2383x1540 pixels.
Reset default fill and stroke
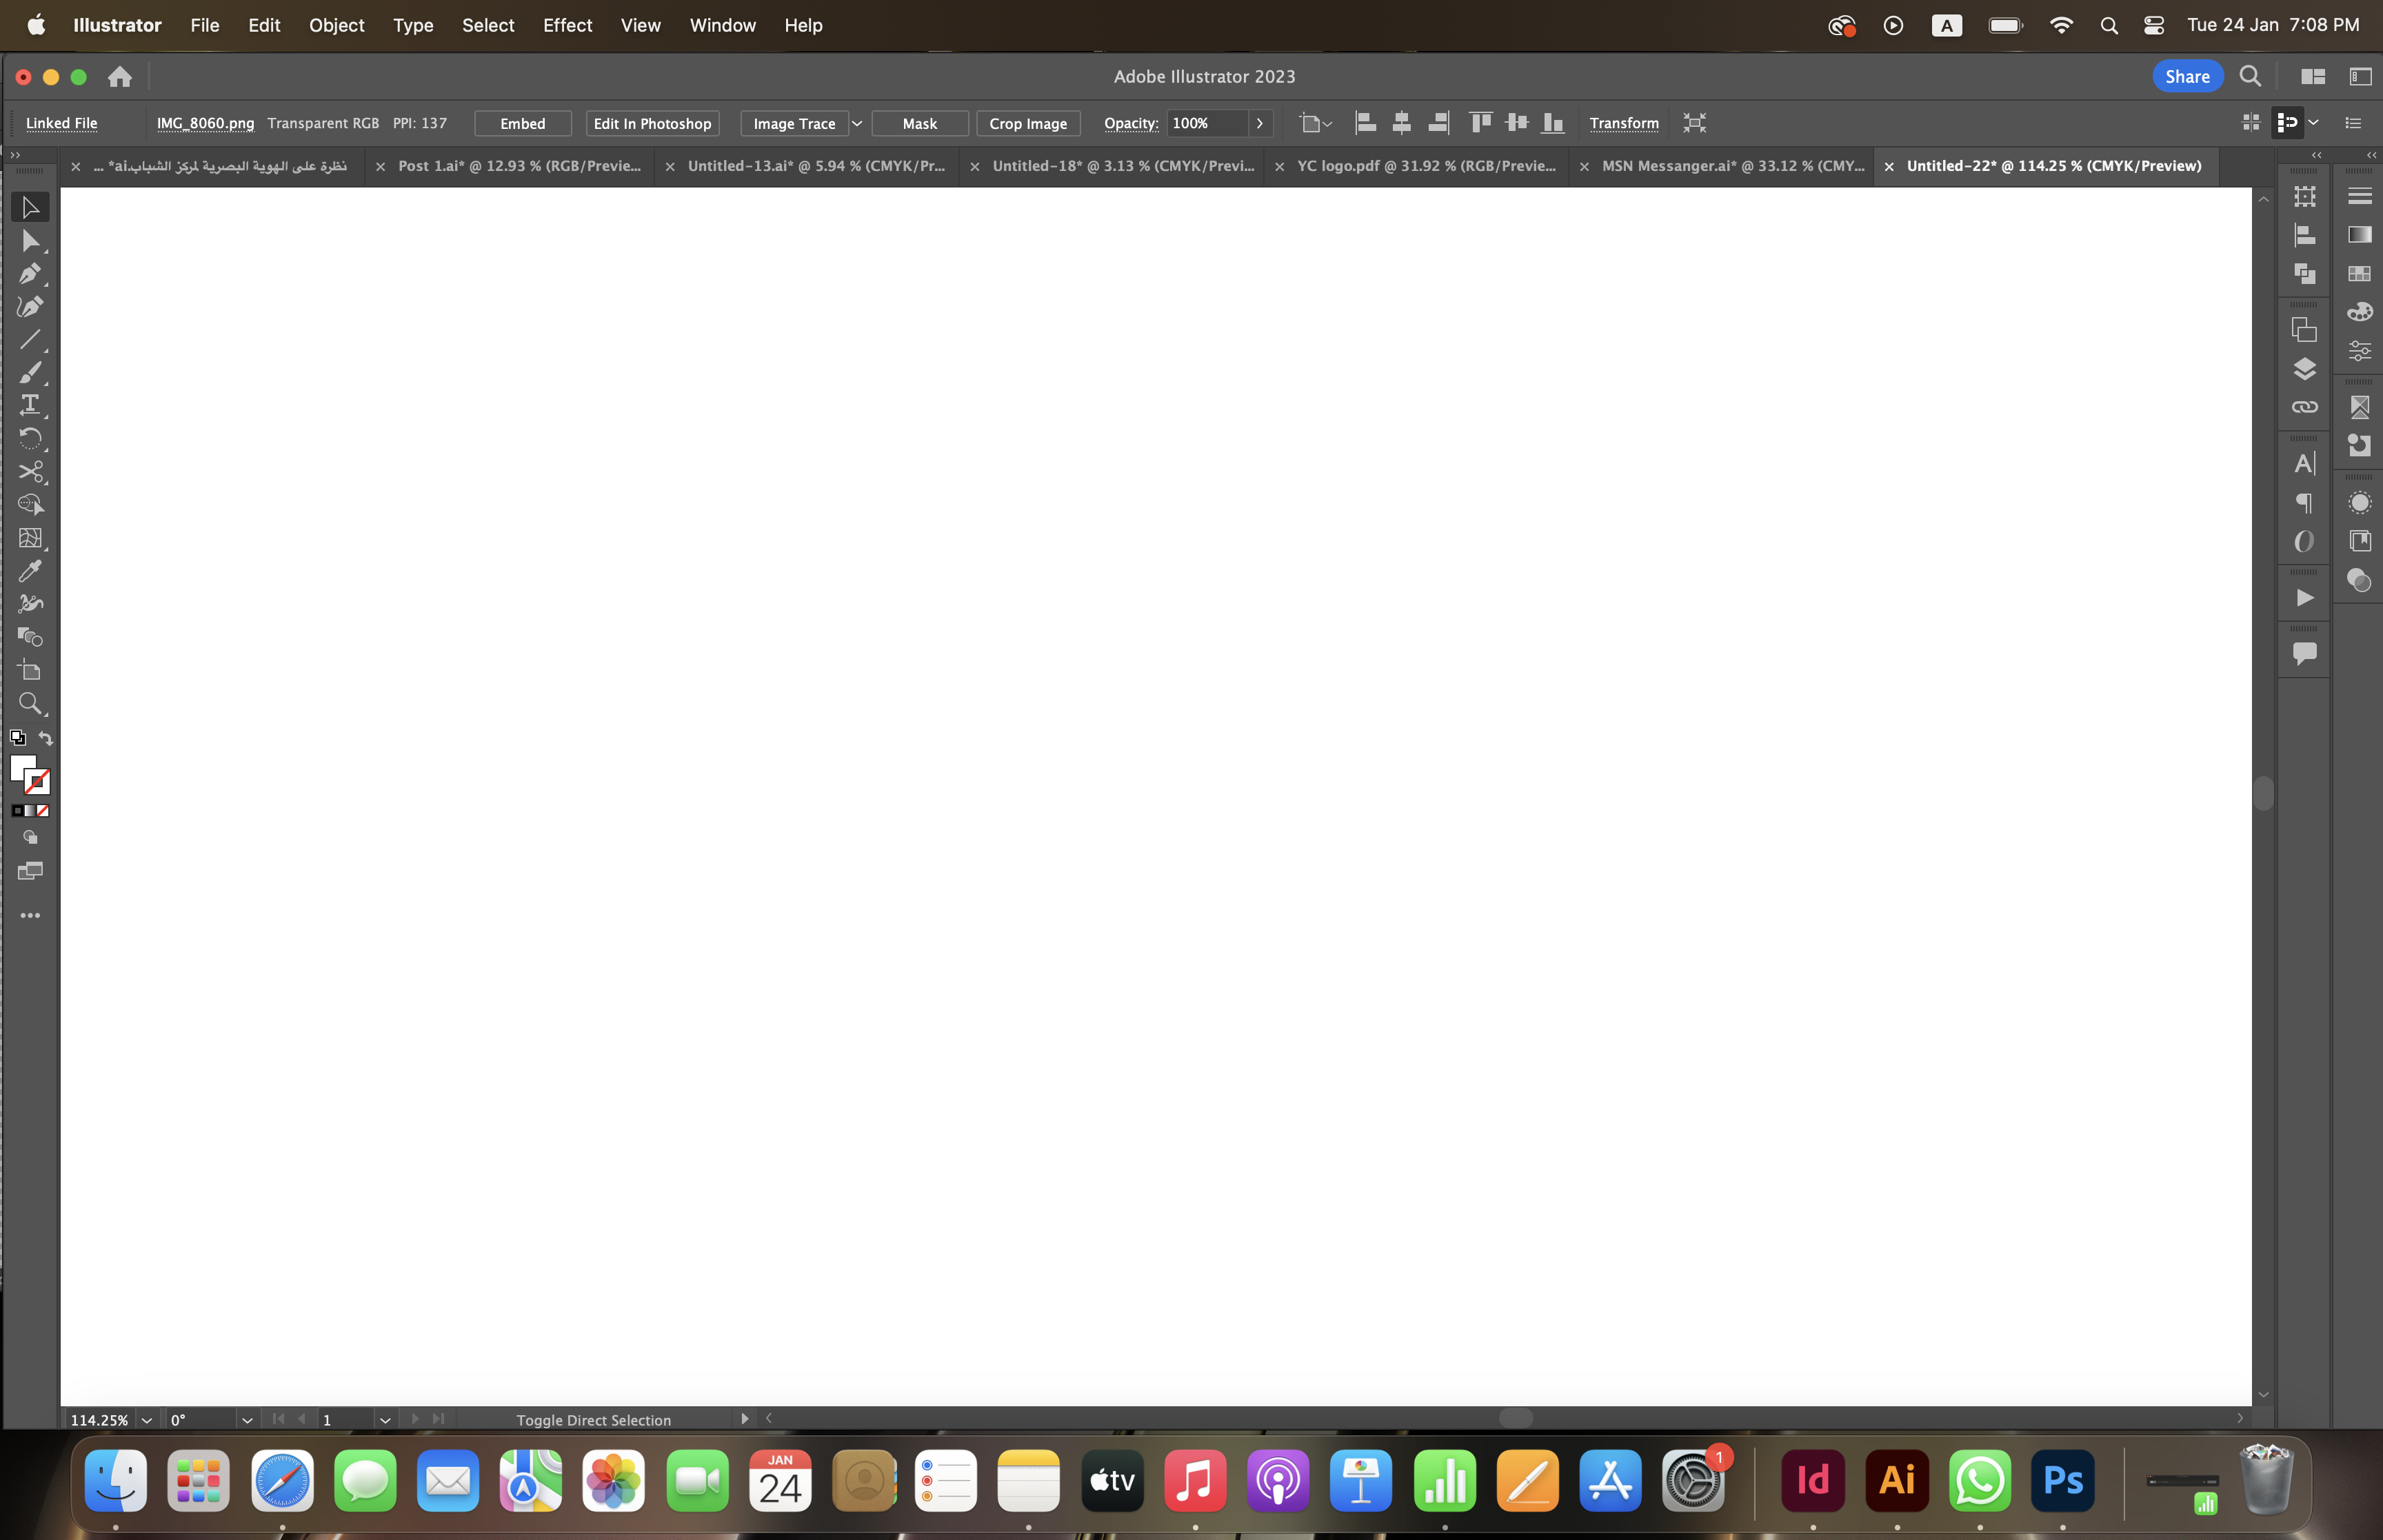pyautogui.click(x=17, y=738)
